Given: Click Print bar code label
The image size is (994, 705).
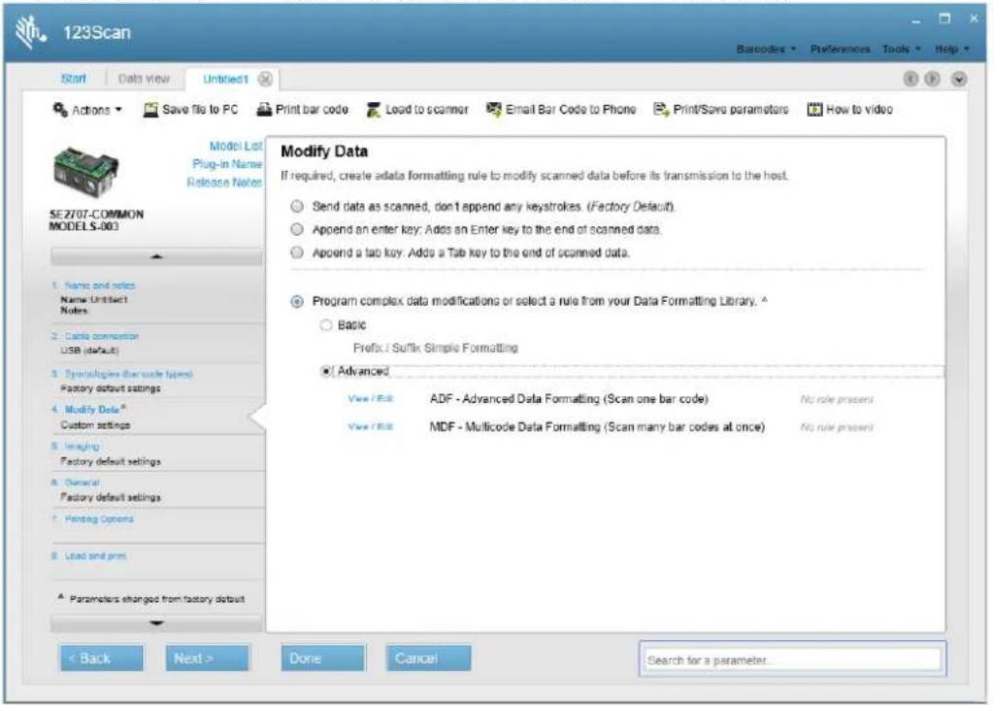Looking at the screenshot, I should click(x=312, y=110).
